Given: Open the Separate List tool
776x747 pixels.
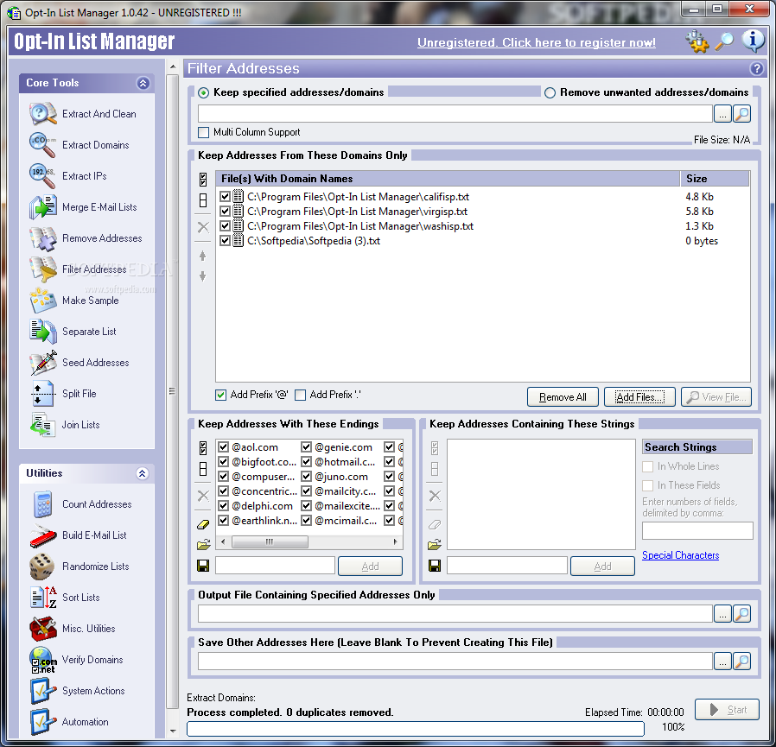Looking at the screenshot, I should pyautogui.click(x=73, y=332).
